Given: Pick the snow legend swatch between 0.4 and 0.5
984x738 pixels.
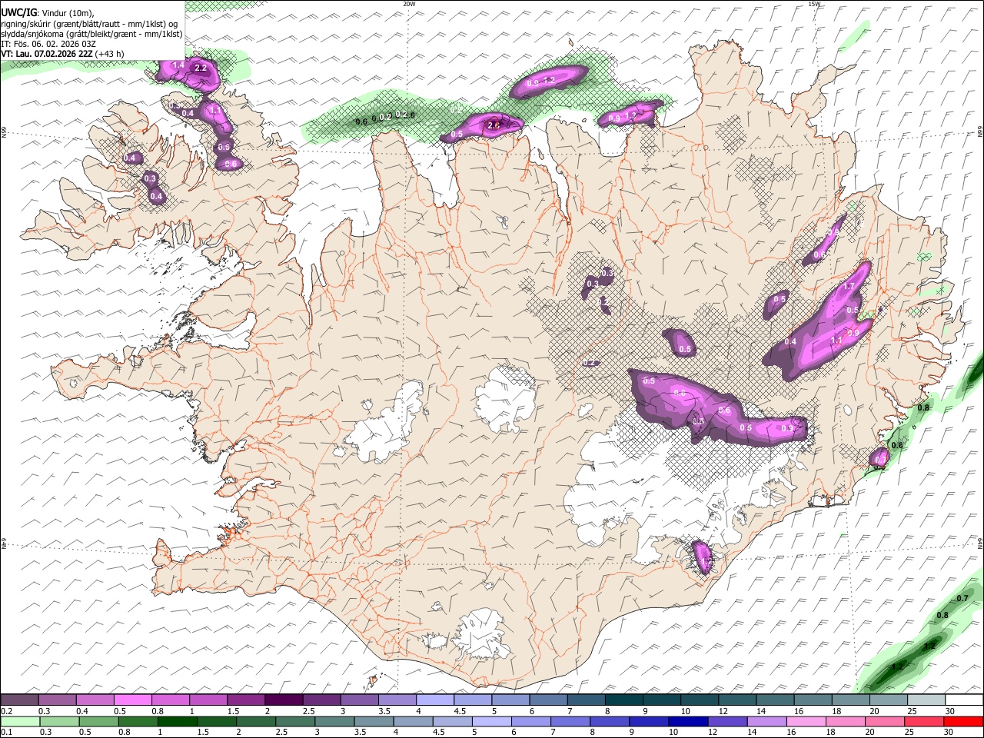Looking at the screenshot, I should point(95,700).
